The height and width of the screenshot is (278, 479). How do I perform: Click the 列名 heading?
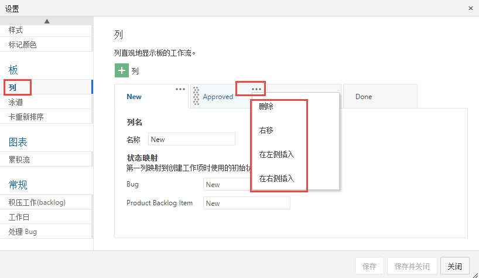[135, 123]
